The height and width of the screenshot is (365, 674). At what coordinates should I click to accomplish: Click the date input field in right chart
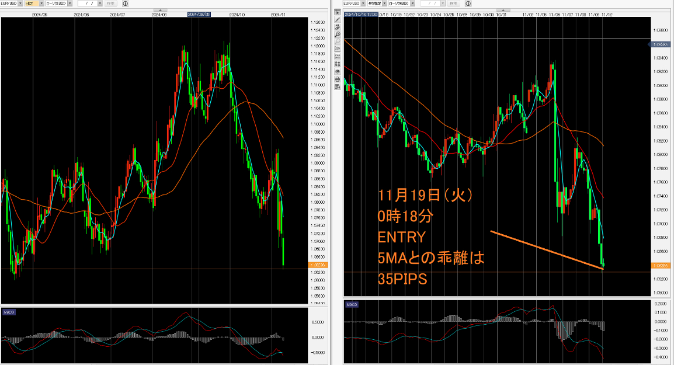point(430,3)
